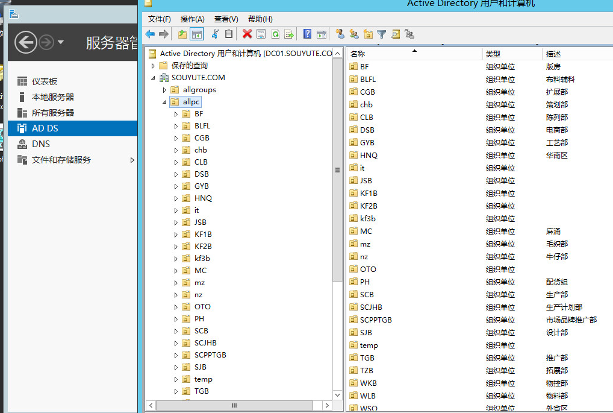Image resolution: width=613 pixels, height=413 pixels.
Task: Click tree pane vertical scrollbar up arrow
Action: (x=337, y=53)
